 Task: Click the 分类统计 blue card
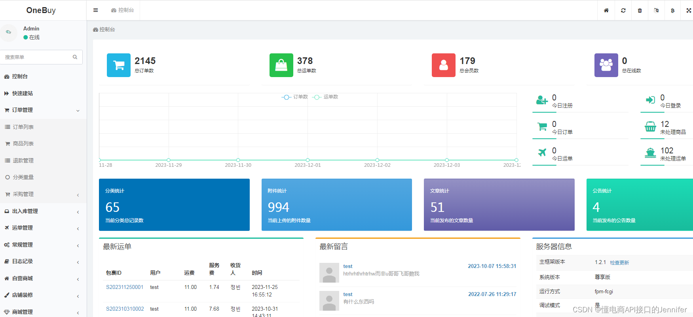174,205
